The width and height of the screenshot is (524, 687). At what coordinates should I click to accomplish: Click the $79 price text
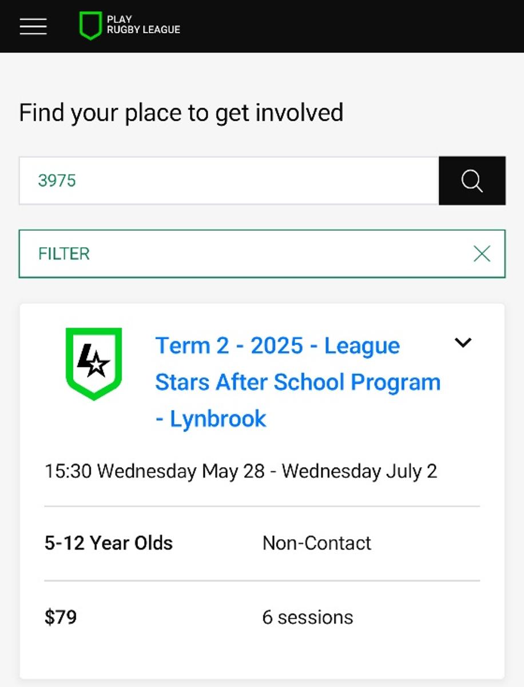(x=61, y=617)
